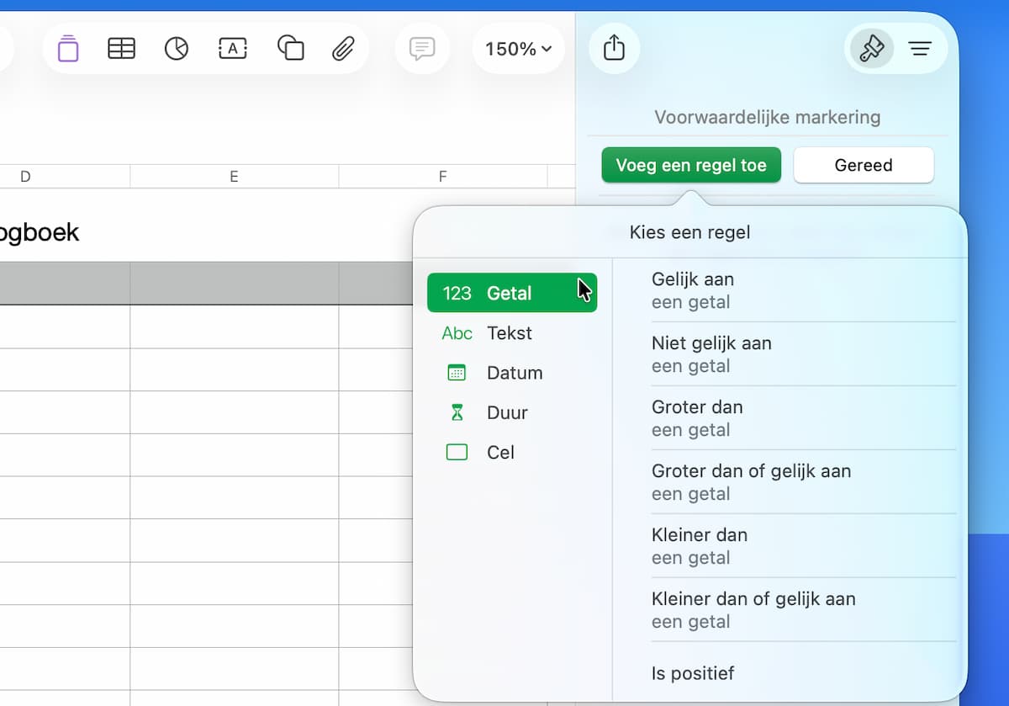This screenshot has width=1009, height=706.
Task: Open the chart insert icon
Action: (177, 49)
